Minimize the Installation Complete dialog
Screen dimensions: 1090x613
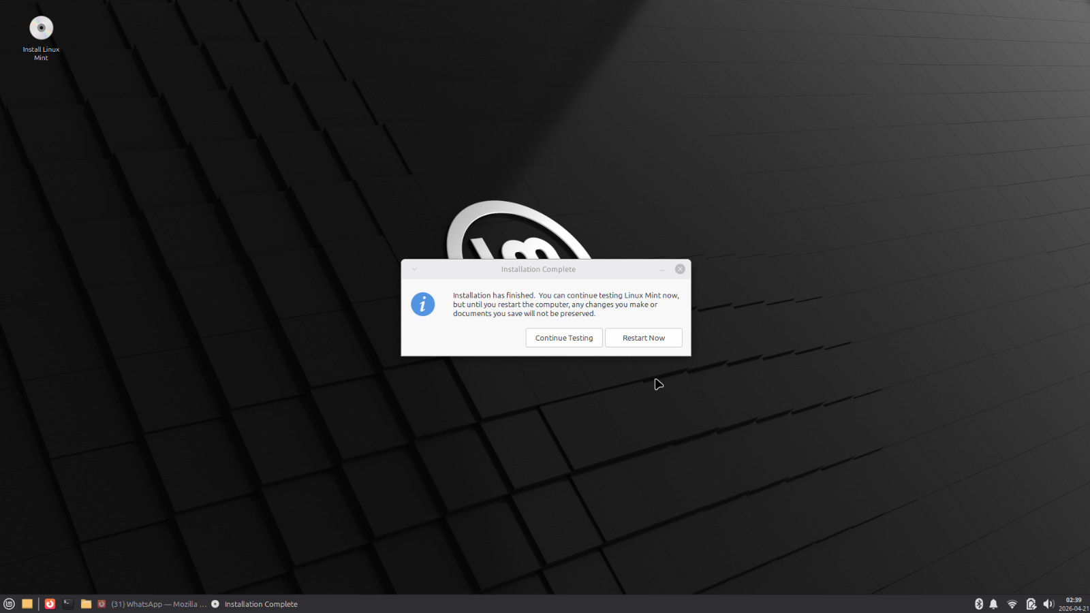pyautogui.click(x=661, y=270)
